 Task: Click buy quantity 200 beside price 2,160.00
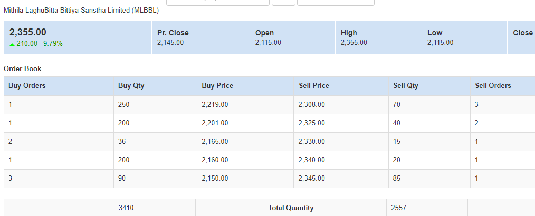(124, 160)
